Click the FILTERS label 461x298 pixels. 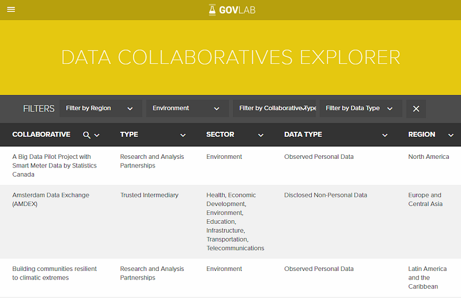pyautogui.click(x=39, y=109)
